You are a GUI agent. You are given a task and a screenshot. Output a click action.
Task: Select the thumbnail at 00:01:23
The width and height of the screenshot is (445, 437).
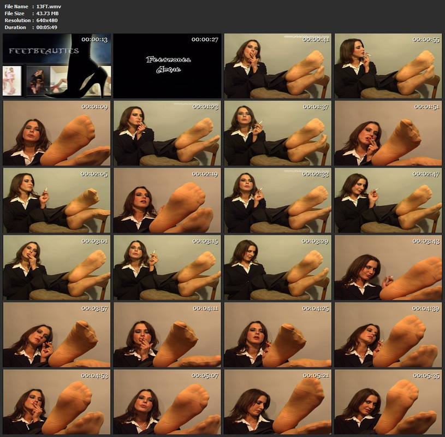point(167,133)
